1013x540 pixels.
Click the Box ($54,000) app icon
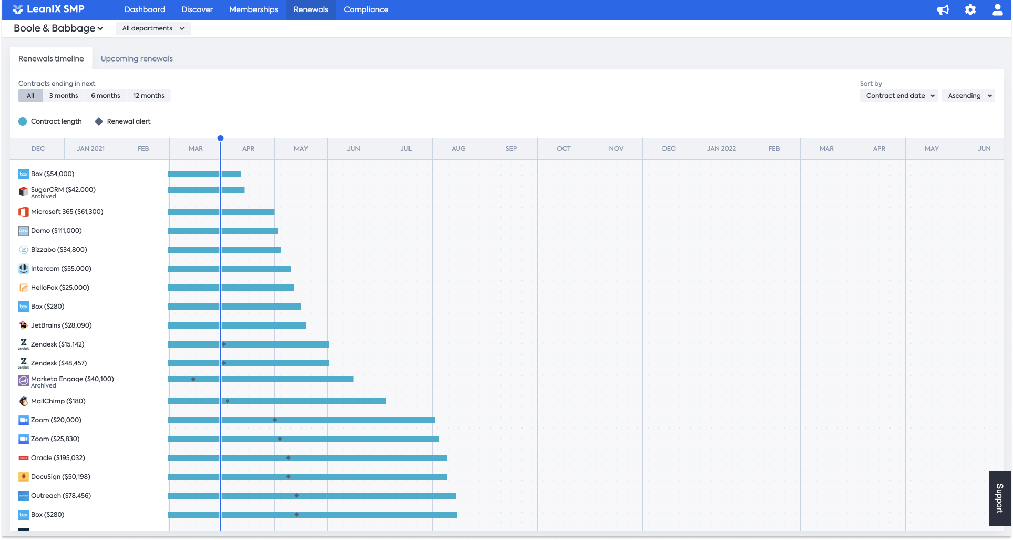[x=24, y=174]
